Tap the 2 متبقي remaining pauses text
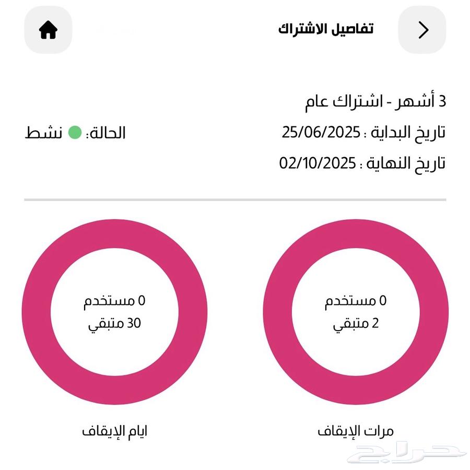 click(356, 324)
